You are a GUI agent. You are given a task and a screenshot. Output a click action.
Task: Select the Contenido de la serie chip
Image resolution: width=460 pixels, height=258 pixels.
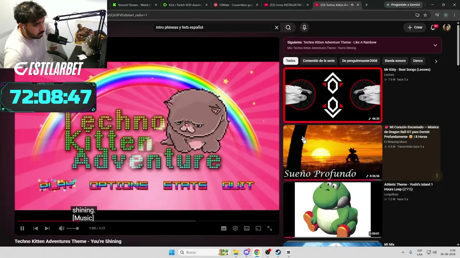(319, 61)
